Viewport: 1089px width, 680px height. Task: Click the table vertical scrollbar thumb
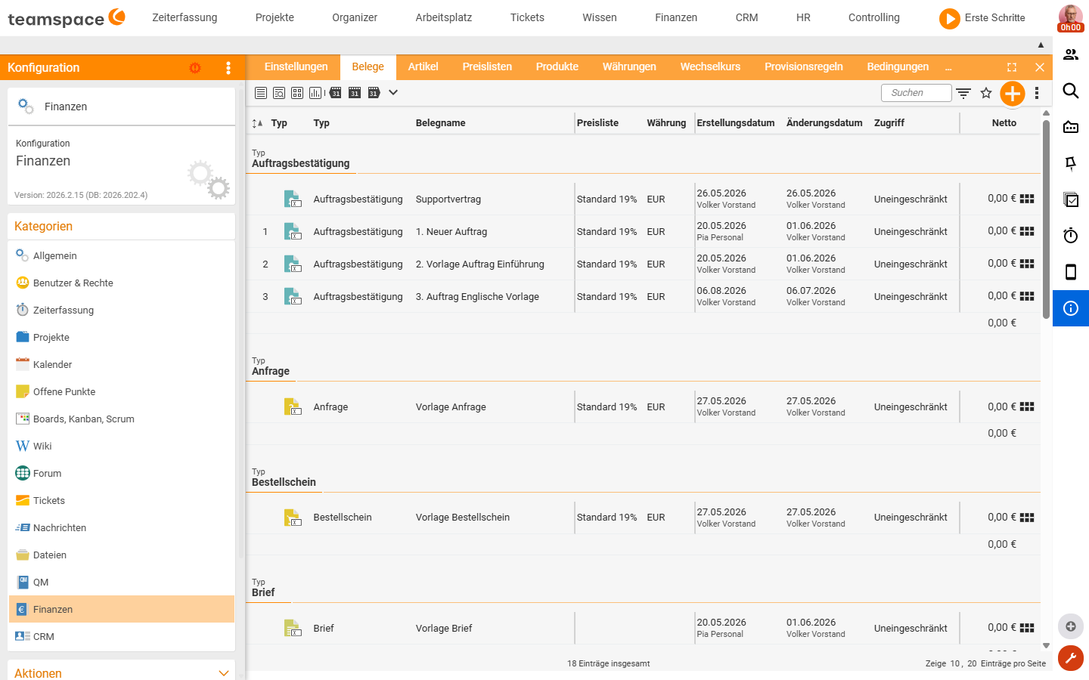(x=1046, y=219)
